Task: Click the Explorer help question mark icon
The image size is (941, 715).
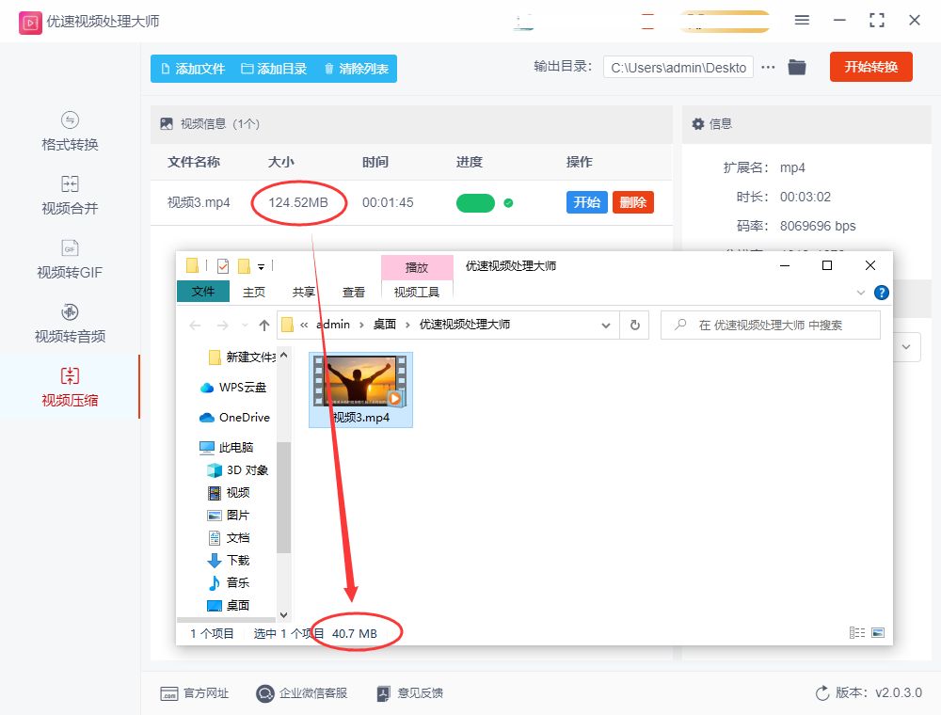Action: [882, 293]
